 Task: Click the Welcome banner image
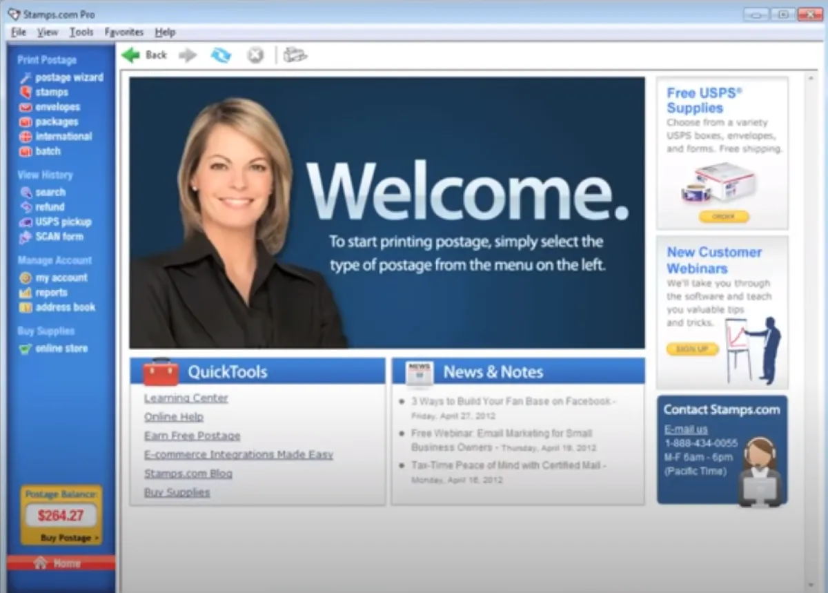coord(387,213)
